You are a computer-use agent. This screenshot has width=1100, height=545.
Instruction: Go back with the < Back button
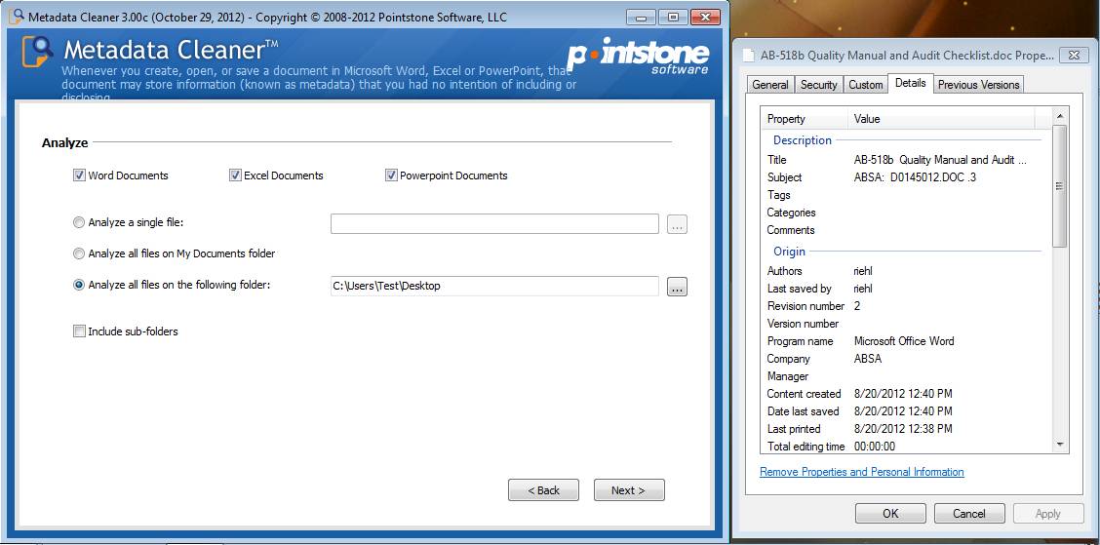coord(544,490)
